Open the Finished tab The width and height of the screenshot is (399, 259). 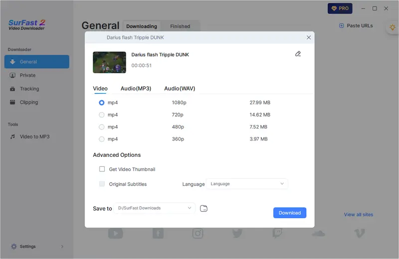pyautogui.click(x=180, y=26)
